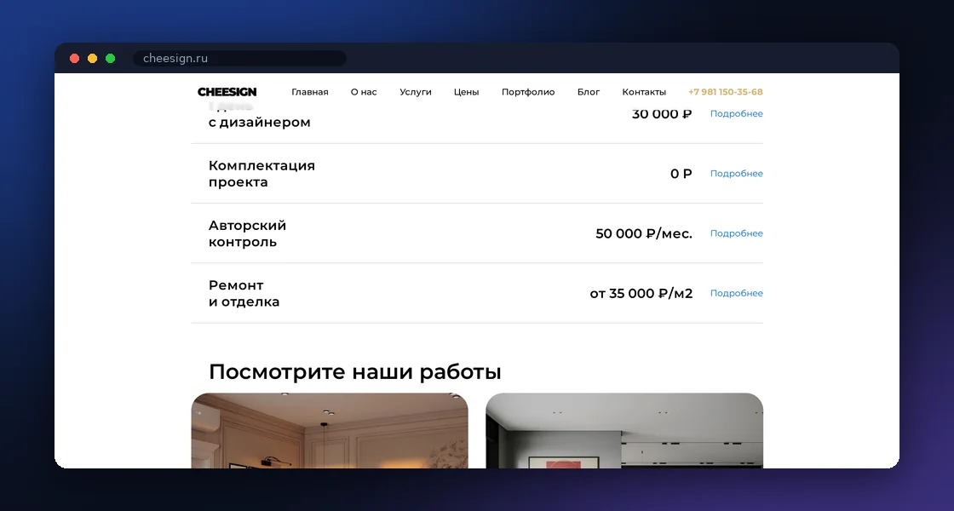This screenshot has height=511, width=954.
Task: Select the Ремонт и отделка service title
Action: coord(244,293)
